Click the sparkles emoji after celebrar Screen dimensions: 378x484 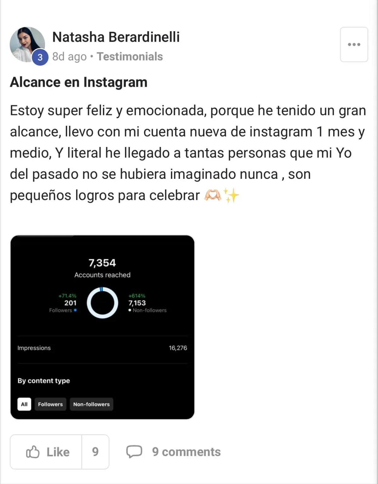tap(232, 195)
